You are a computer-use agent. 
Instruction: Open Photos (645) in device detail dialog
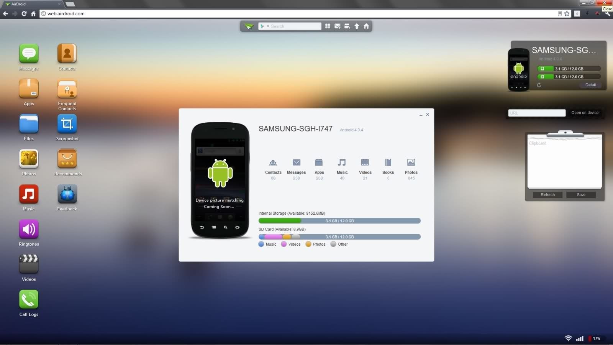(411, 169)
